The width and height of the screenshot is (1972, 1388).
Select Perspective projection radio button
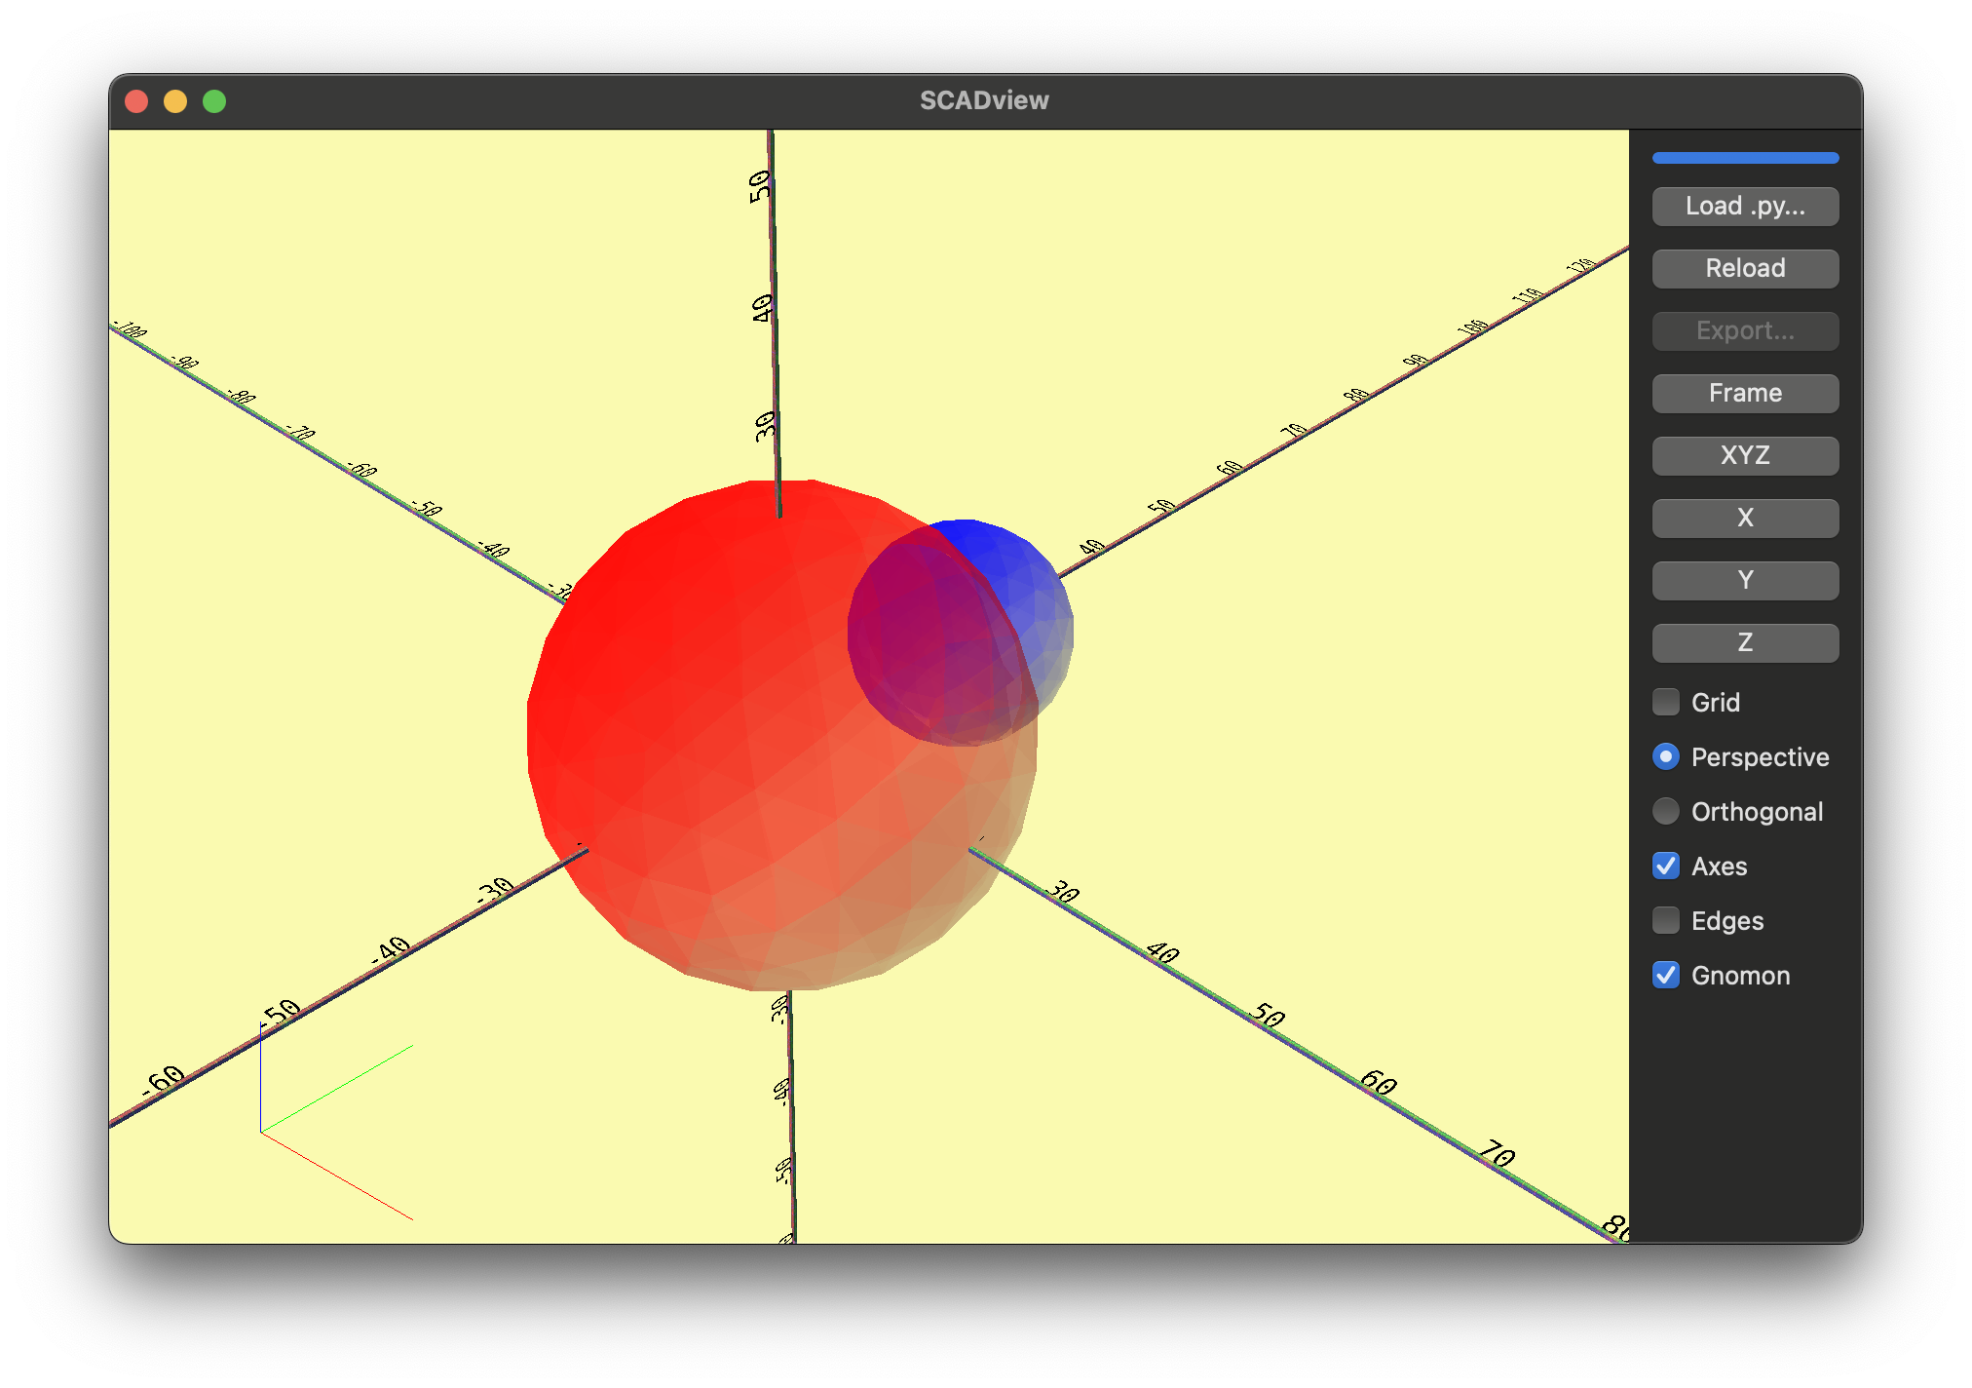(x=1667, y=756)
